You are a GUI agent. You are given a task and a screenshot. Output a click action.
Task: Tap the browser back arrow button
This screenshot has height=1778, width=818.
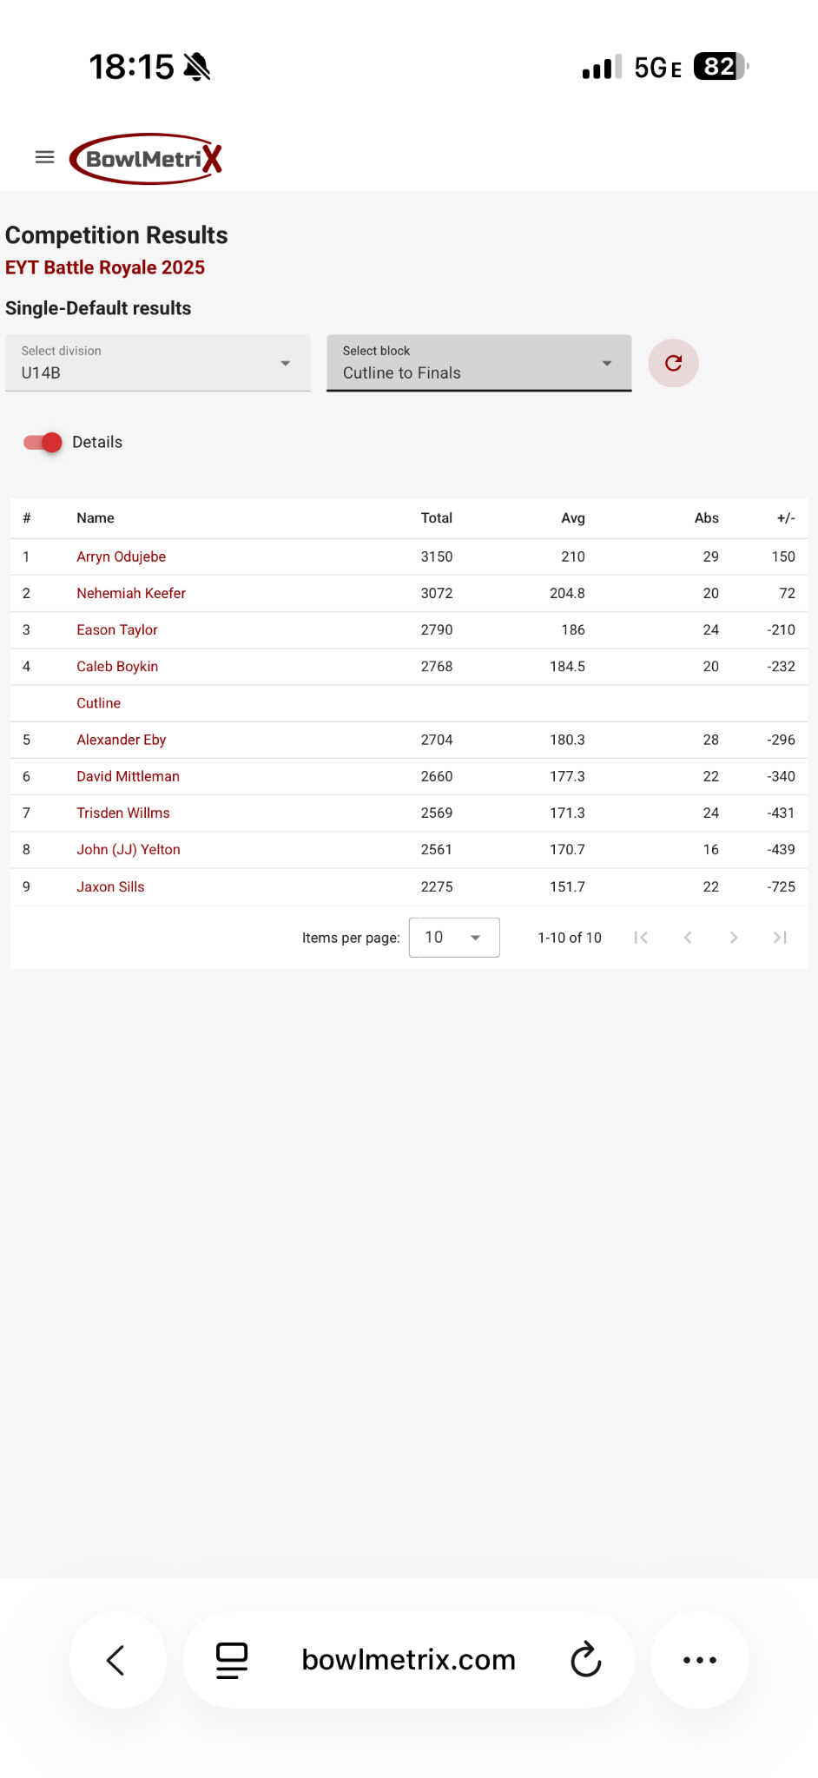coord(117,1660)
